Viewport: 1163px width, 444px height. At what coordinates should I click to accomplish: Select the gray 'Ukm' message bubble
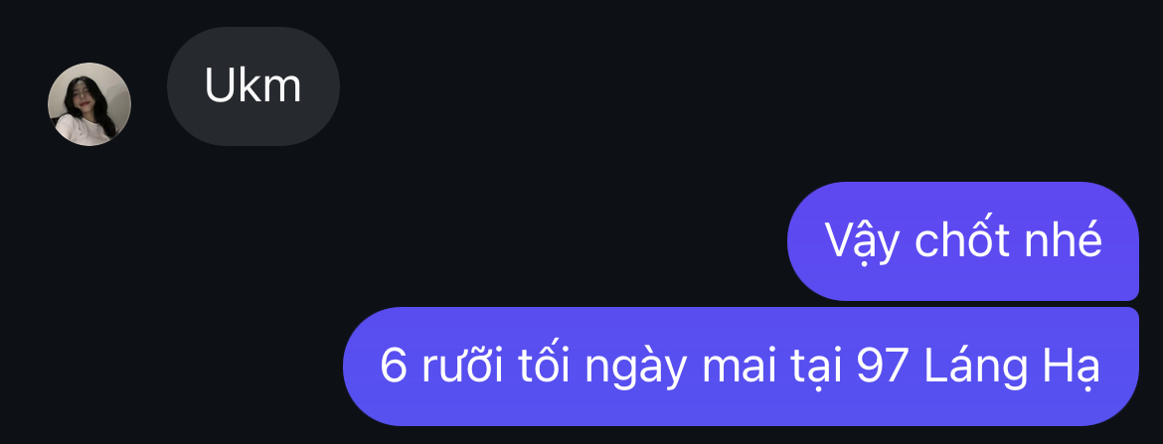tap(252, 86)
